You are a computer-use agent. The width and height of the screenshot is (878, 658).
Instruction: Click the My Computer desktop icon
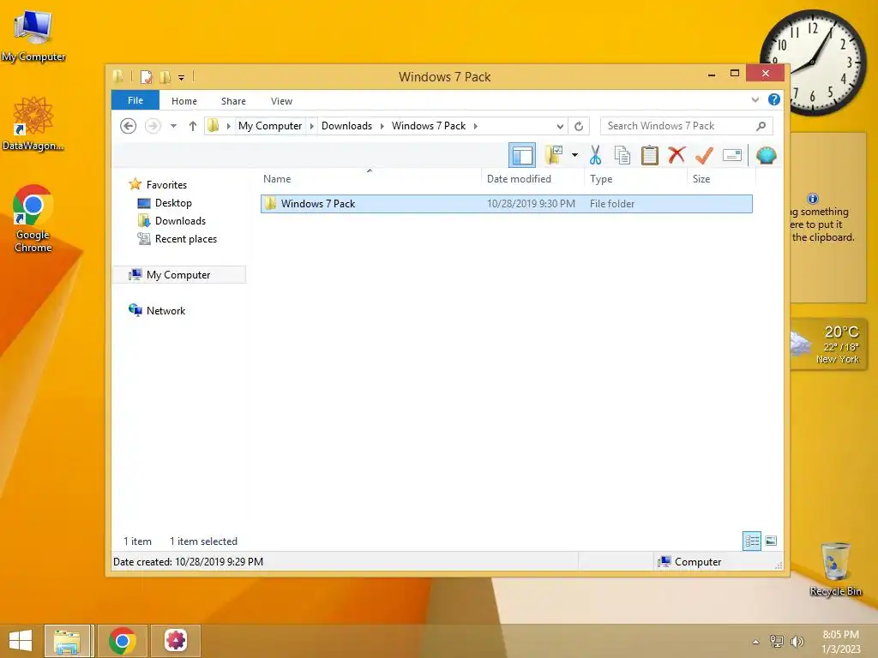tap(33, 36)
